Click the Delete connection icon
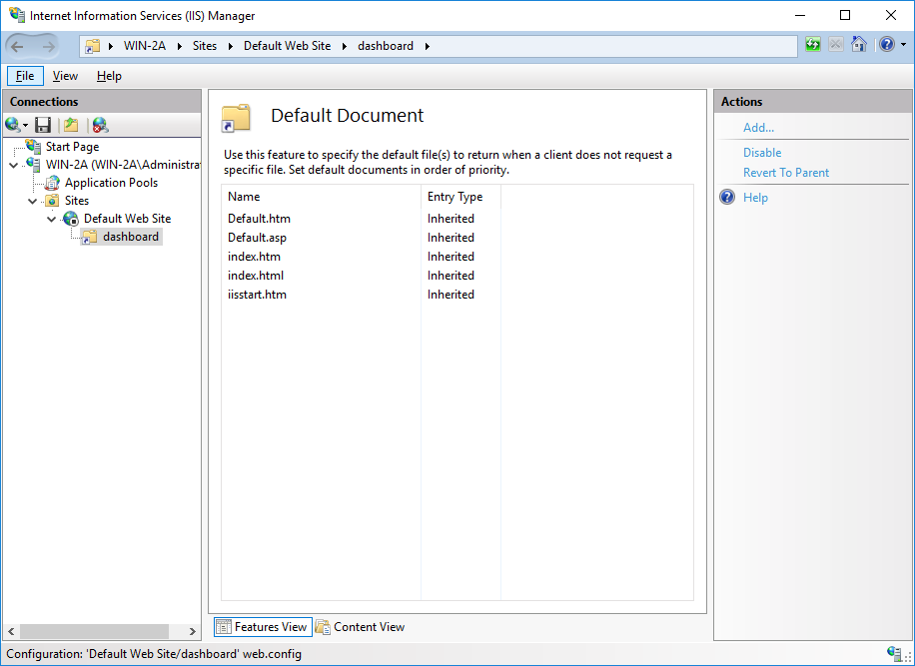Viewport: 915px width, 666px height. tap(99, 124)
